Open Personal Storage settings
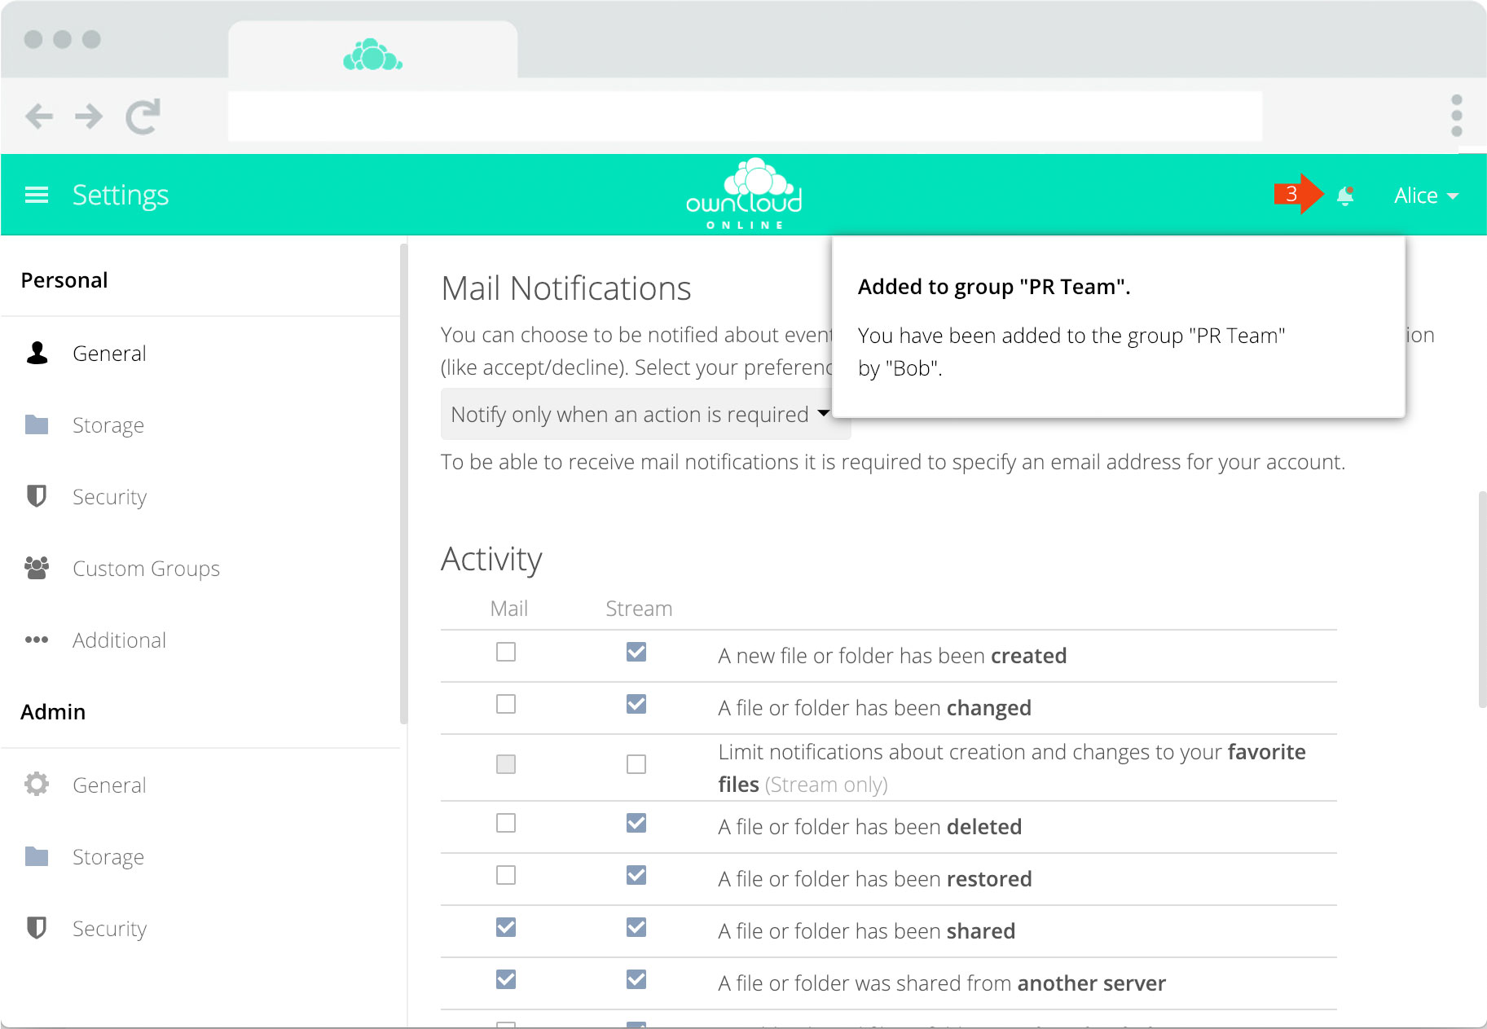Image resolution: width=1487 pixels, height=1029 pixels. pyautogui.click(x=108, y=425)
